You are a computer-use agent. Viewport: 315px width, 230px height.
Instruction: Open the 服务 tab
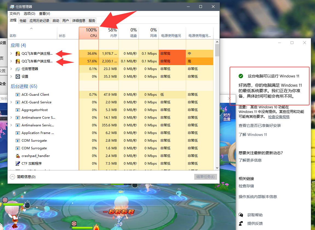[92, 21]
